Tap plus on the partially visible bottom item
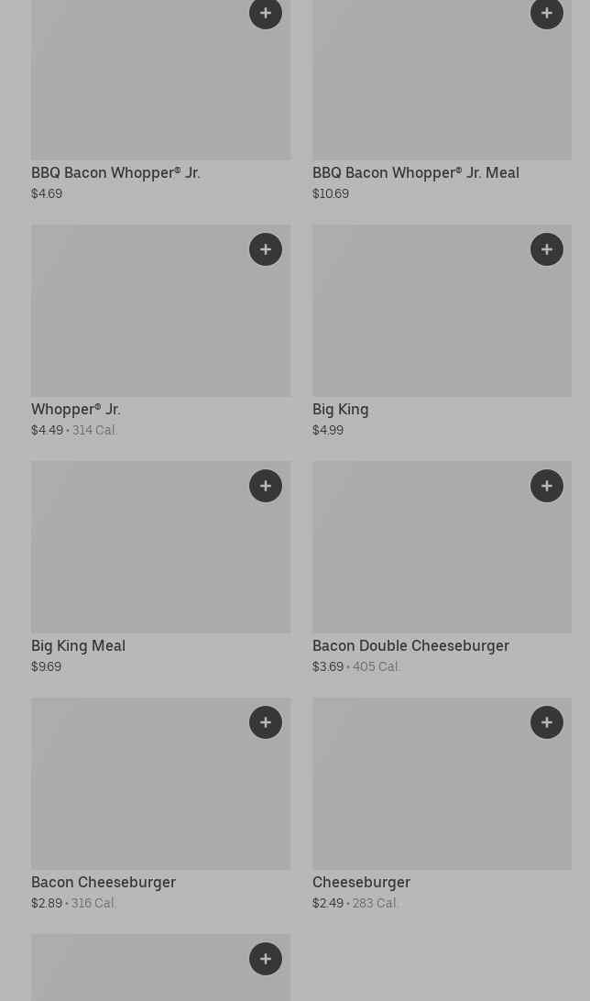 (x=266, y=959)
